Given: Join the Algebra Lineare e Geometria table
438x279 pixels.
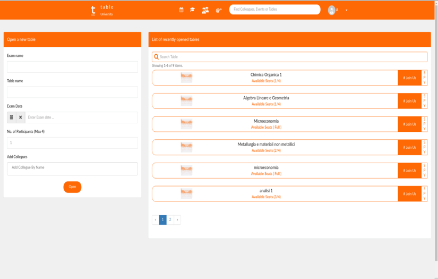Looking at the screenshot, I should pyautogui.click(x=409, y=101).
